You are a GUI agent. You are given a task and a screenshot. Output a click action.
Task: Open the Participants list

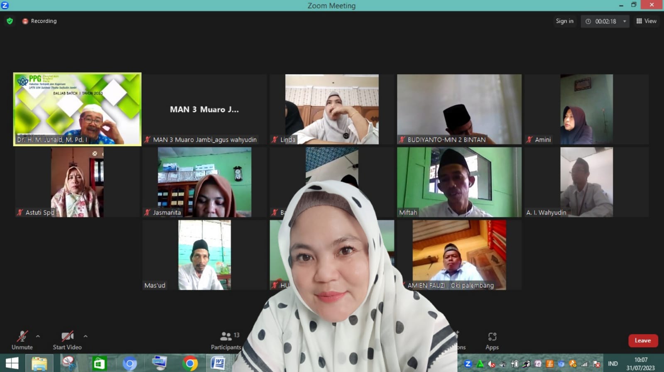(226, 340)
